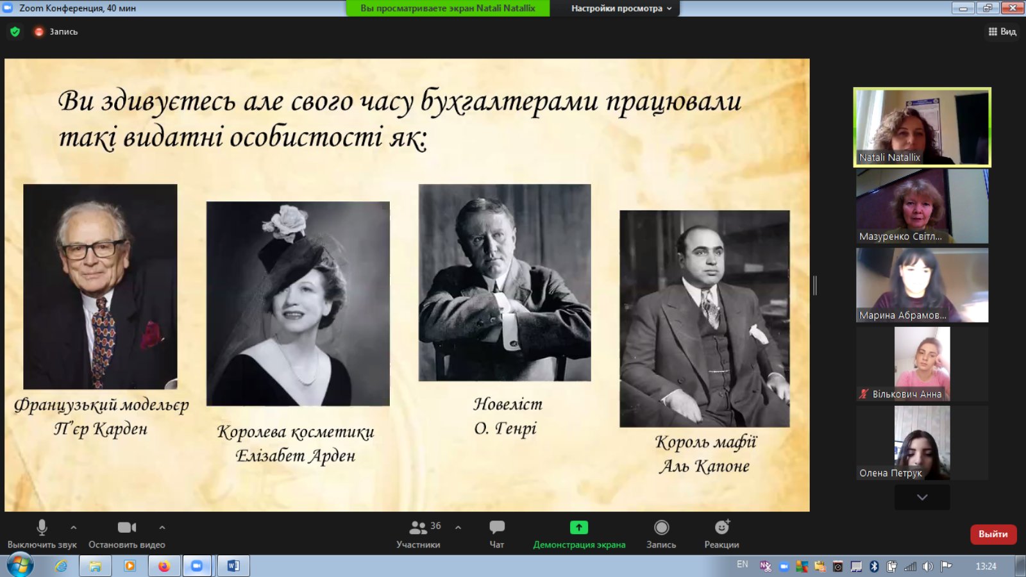Click the О. Генрі portrait on slide
This screenshot has height=577, width=1026.
[505, 283]
